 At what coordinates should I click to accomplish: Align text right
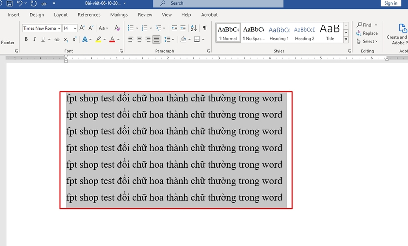tap(148, 39)
